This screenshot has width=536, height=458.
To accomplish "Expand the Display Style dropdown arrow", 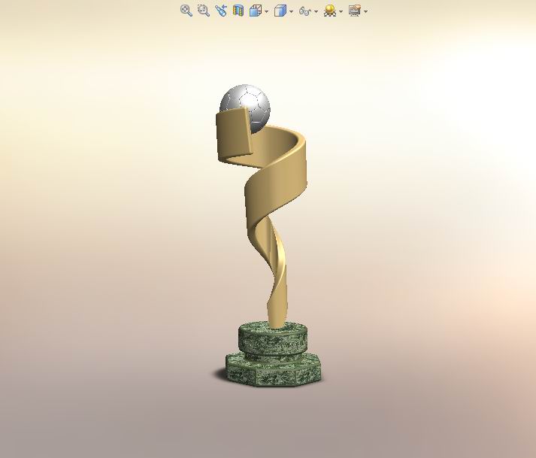I will tap(291, 11).
